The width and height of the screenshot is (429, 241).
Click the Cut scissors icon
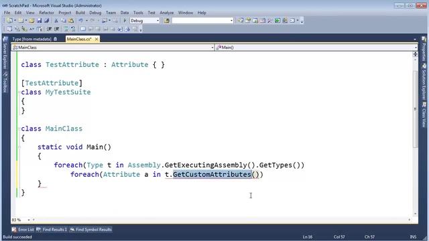coord(56,21)
